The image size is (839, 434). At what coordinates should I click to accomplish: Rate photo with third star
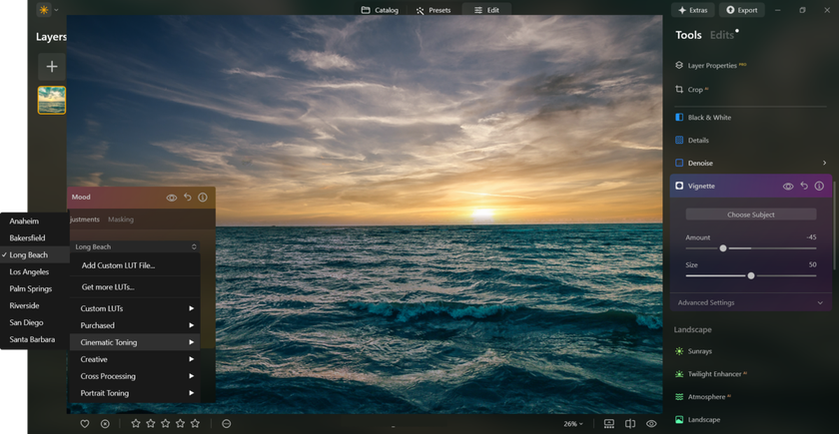166,423
